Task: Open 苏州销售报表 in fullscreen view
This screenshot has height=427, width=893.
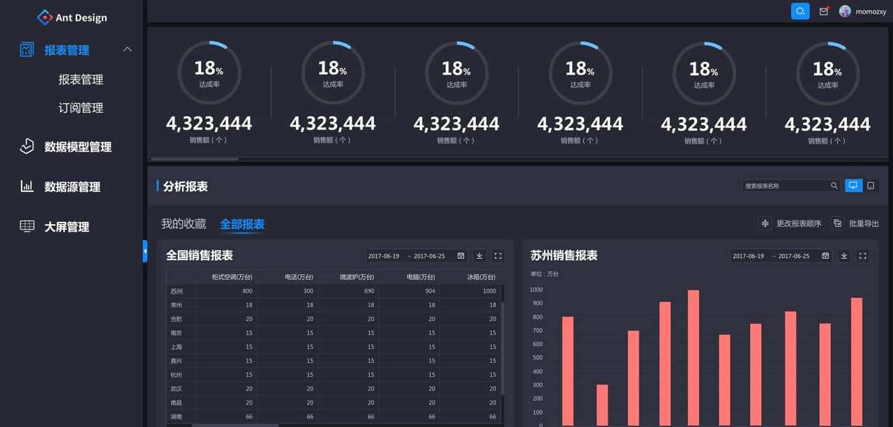Action: (x=863, y=256)
